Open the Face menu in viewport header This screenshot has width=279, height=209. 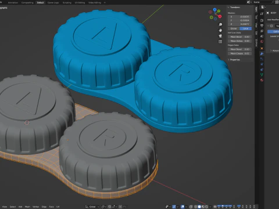tap(51, 207)
